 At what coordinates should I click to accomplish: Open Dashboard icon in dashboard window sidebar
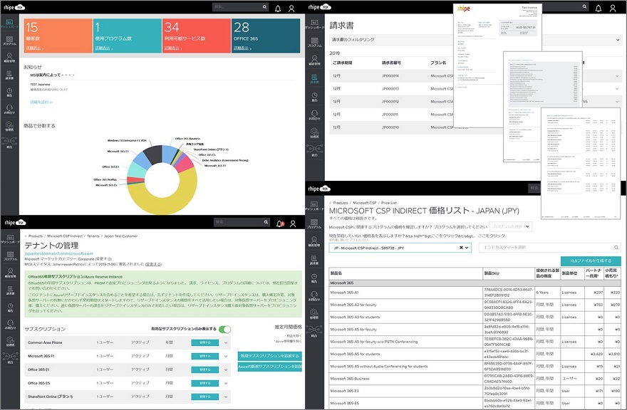[x=9, y=23]
